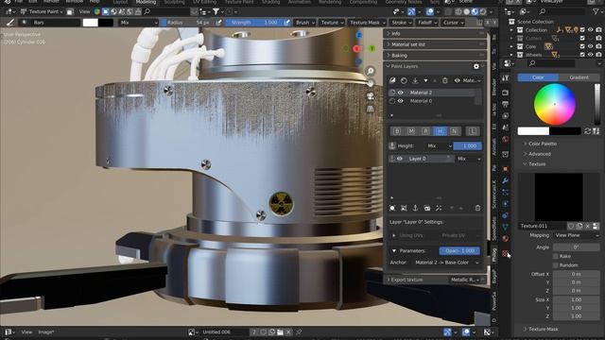Image resolution: width=605 pixels, height=340 pixels.
Task: Enable the Rake checkbox
Action: [x=556, y=256]
